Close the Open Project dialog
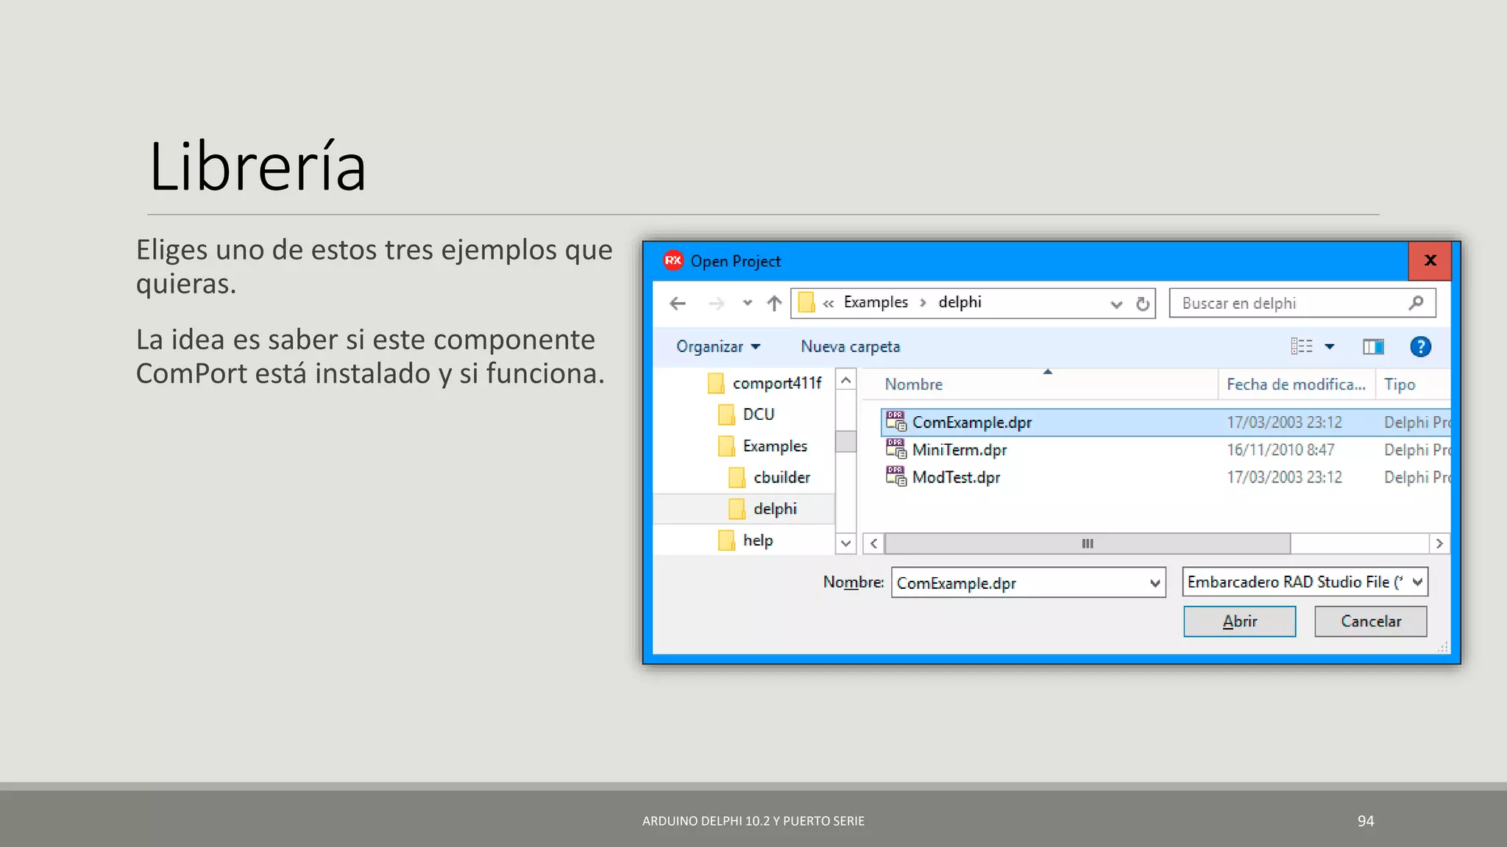The width and height of the screenshot is (1507, 847). (x=1430, y=260)
